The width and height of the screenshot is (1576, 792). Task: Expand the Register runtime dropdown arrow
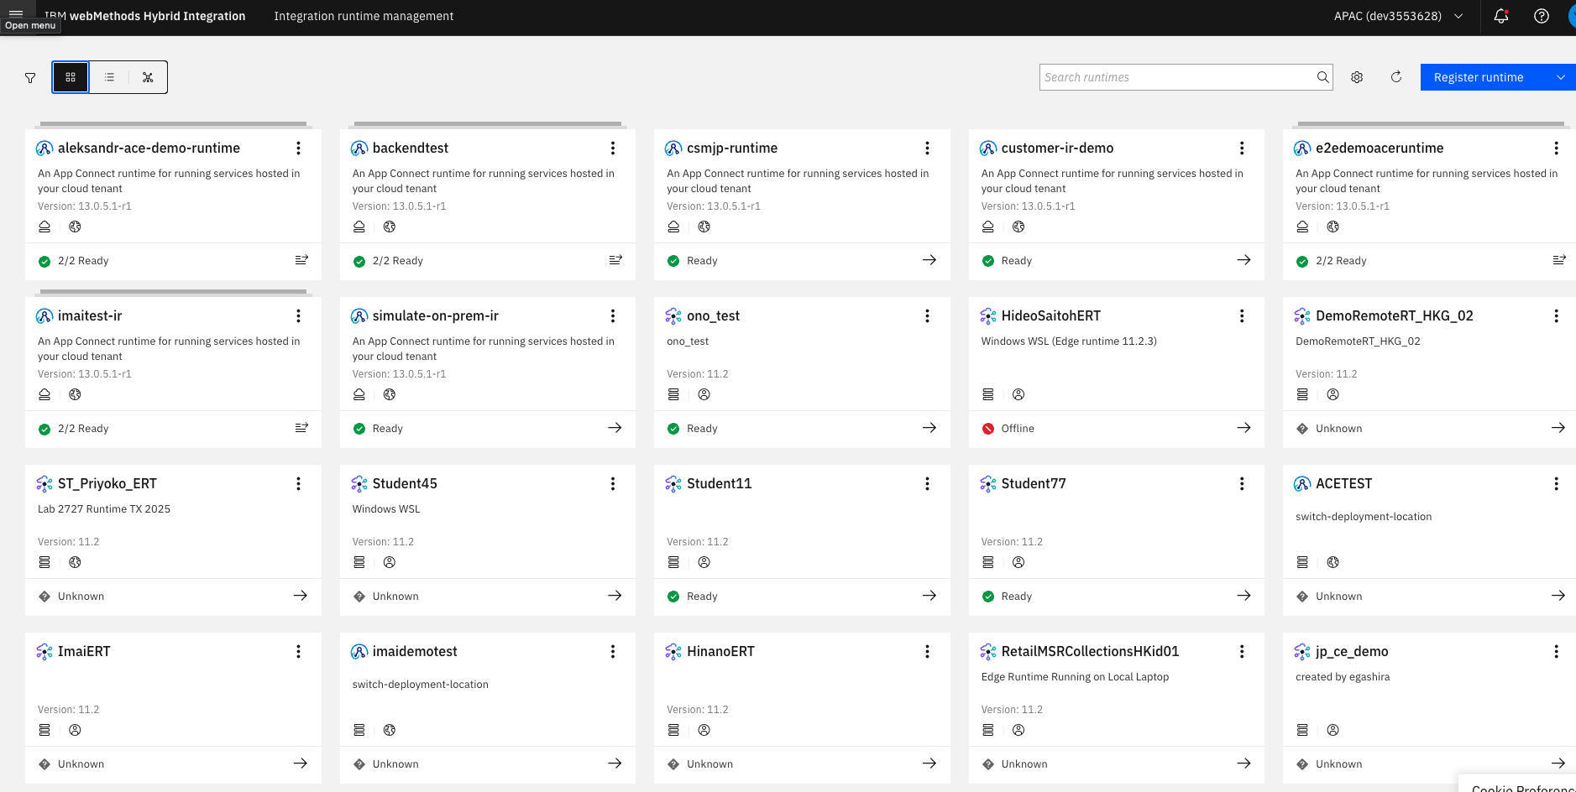[x=1561, y=77]
